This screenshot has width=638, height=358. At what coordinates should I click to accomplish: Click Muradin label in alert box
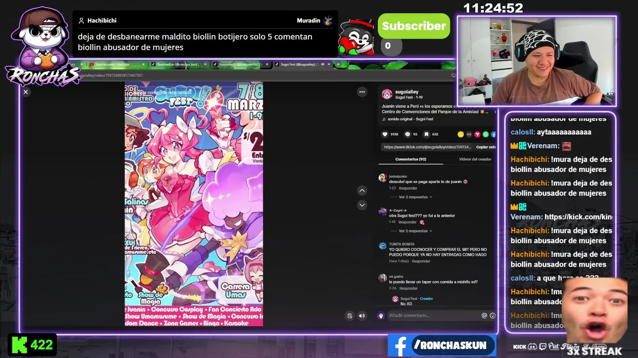click(309, 20)
